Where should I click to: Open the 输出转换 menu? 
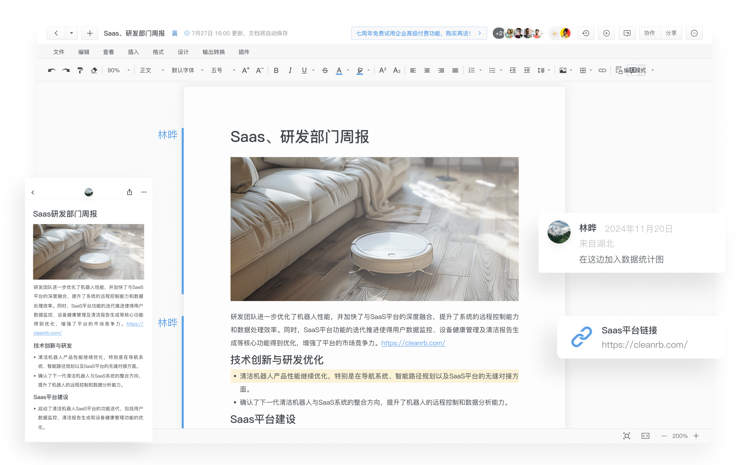click(214, 52)
